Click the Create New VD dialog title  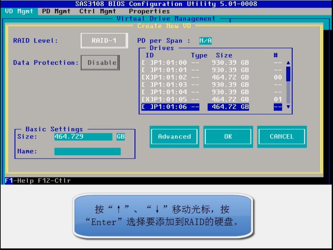click(164, 26)
